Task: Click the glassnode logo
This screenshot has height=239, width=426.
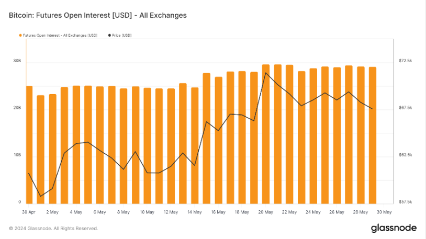Action: pyautogui.click(x=394, y=227)
